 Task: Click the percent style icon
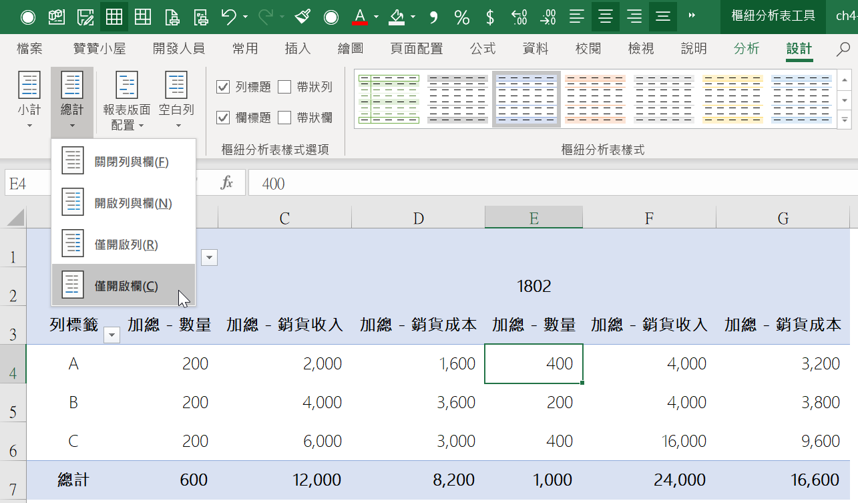click(x=461, y=17)
